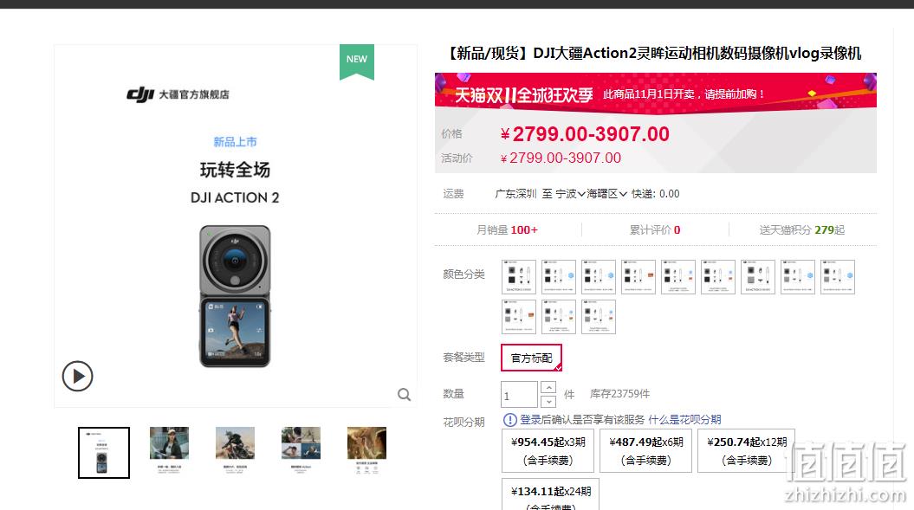The image size is (914, 510).
Task: Choose the first color option in the second row
Action: click(x=519, y=317)
